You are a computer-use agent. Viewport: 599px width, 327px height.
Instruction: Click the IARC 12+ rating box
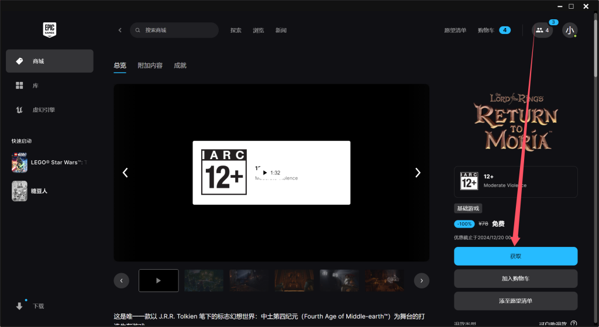click(x=516, y=182)
